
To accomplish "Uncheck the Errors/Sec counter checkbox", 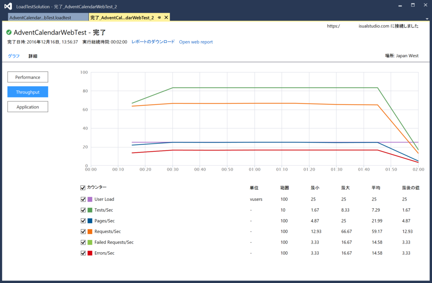I will pyautogui.click(x=83, y=253).
